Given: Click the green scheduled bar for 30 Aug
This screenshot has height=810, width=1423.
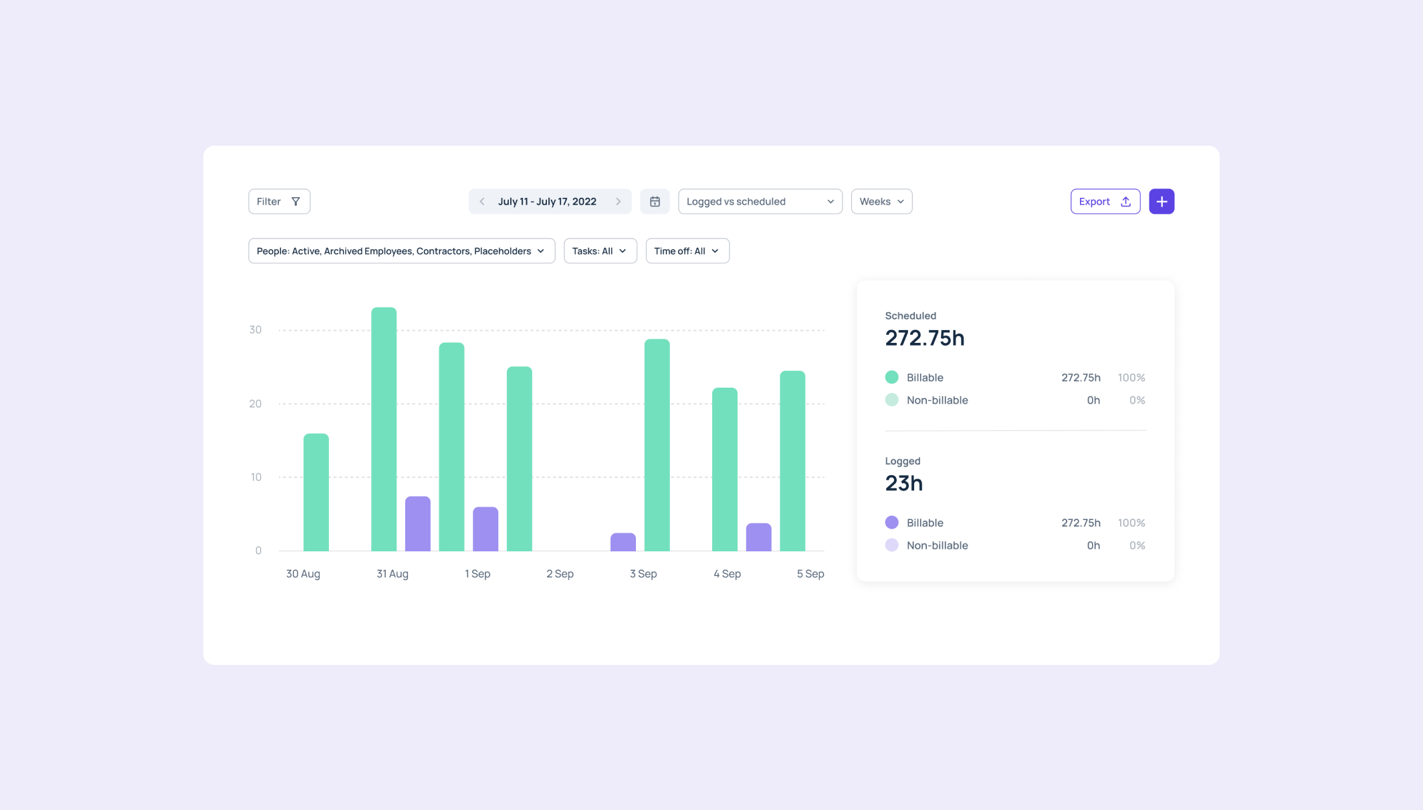Looking at the screenshot, I should pyautogui.click(x=316, y=493).
